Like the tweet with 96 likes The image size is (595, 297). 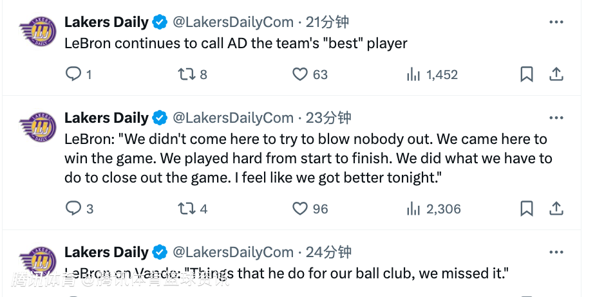(300, 208)
